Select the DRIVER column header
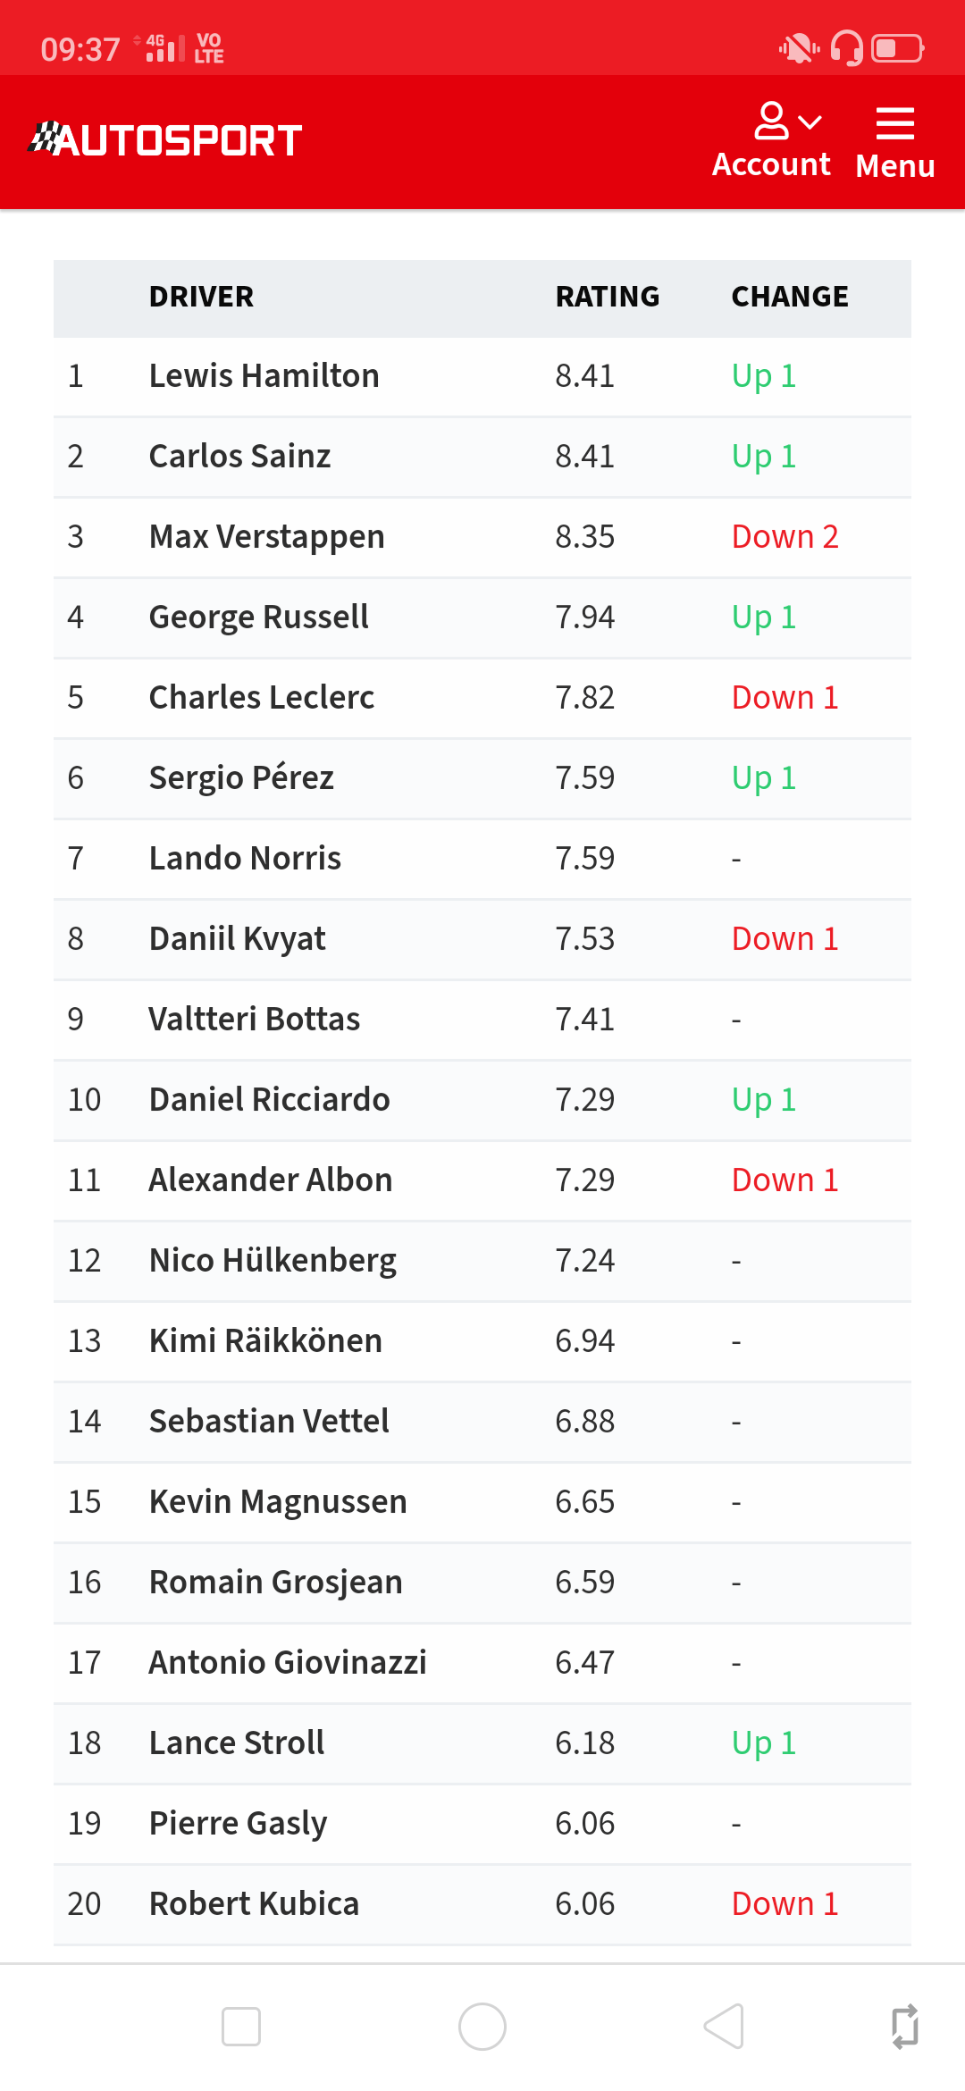The width and height of the screenshot is (965, 2091). tap(201, 297)
